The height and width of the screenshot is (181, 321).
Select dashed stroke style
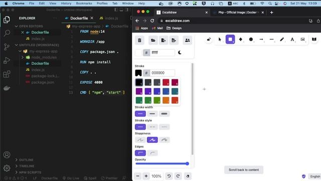152,127
